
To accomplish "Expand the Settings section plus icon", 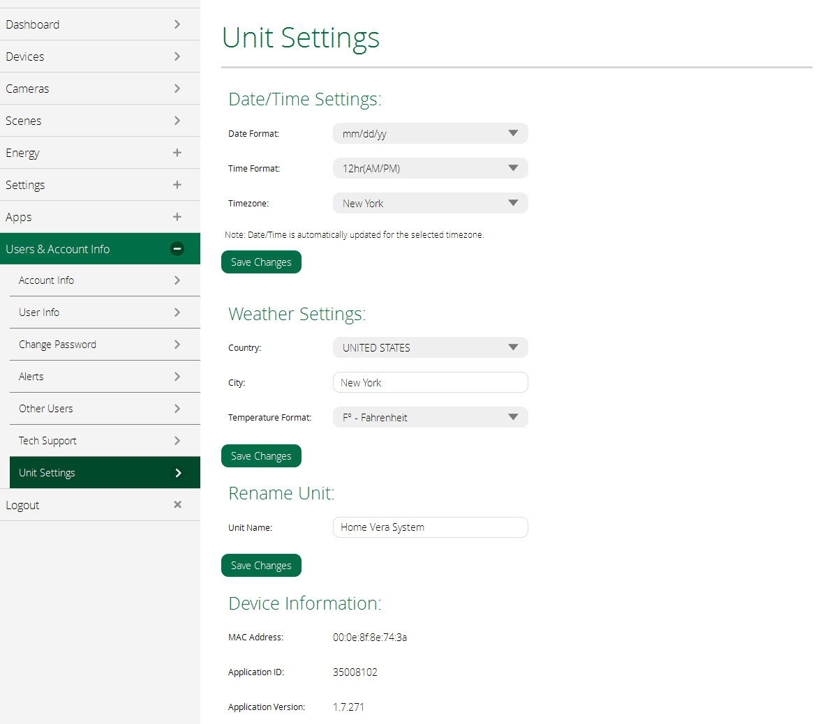I will coord(177,185).
